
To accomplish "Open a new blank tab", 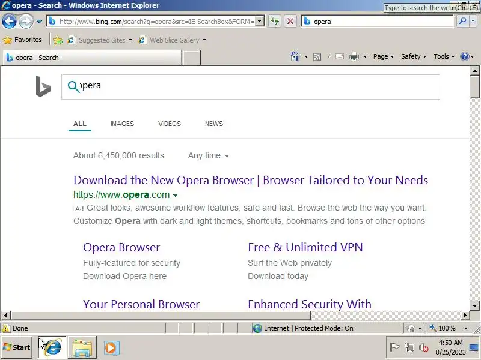I will pos(191,58).
